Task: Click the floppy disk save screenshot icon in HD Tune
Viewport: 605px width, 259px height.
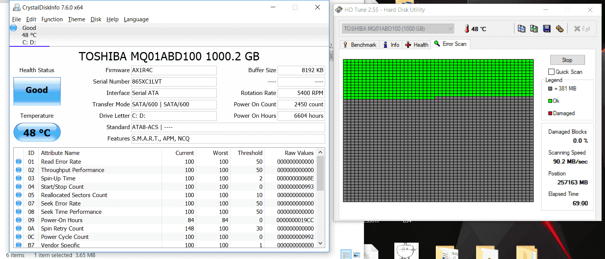Action: point(547,28)
